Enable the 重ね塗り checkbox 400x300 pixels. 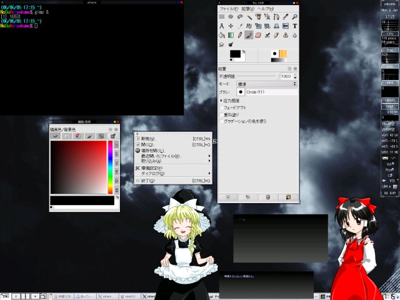coord(221,114)
